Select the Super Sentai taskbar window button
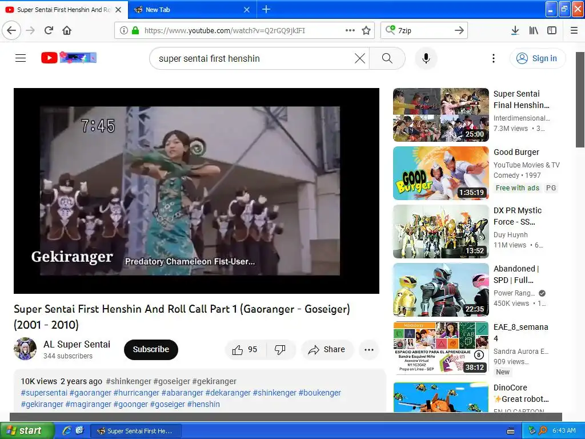585x439 pixels. pos(137,431)
